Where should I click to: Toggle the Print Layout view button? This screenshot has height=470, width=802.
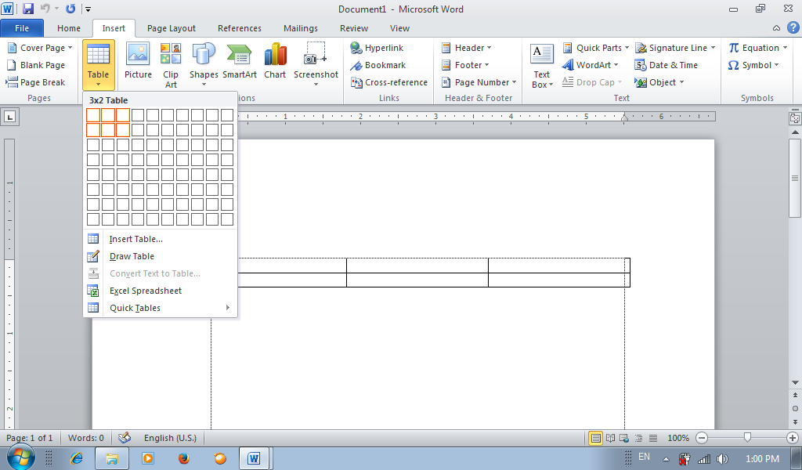pos(595,438)
